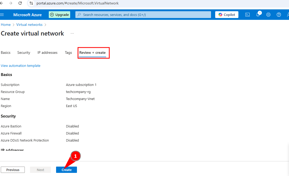289x176 pixels.
Task: Click the Azure Bastion label
Action: click(11, 126)
